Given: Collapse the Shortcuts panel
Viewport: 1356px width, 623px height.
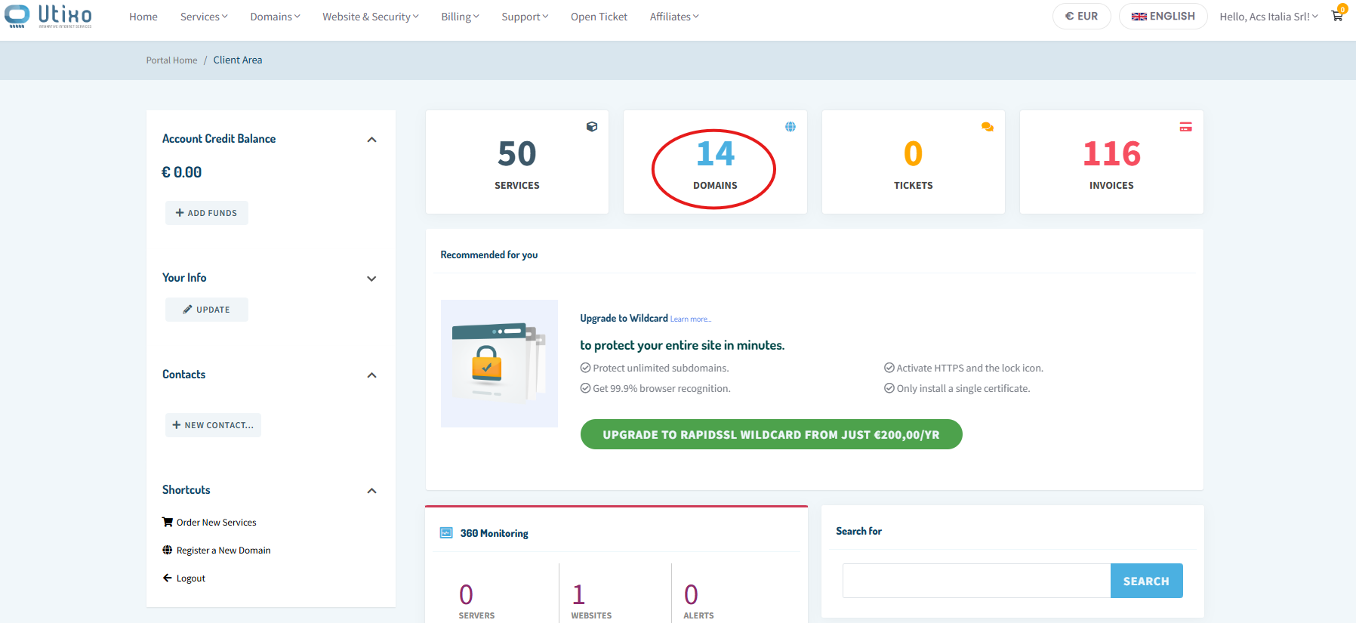Looking at the screenshot, I should tap(371, 491).
